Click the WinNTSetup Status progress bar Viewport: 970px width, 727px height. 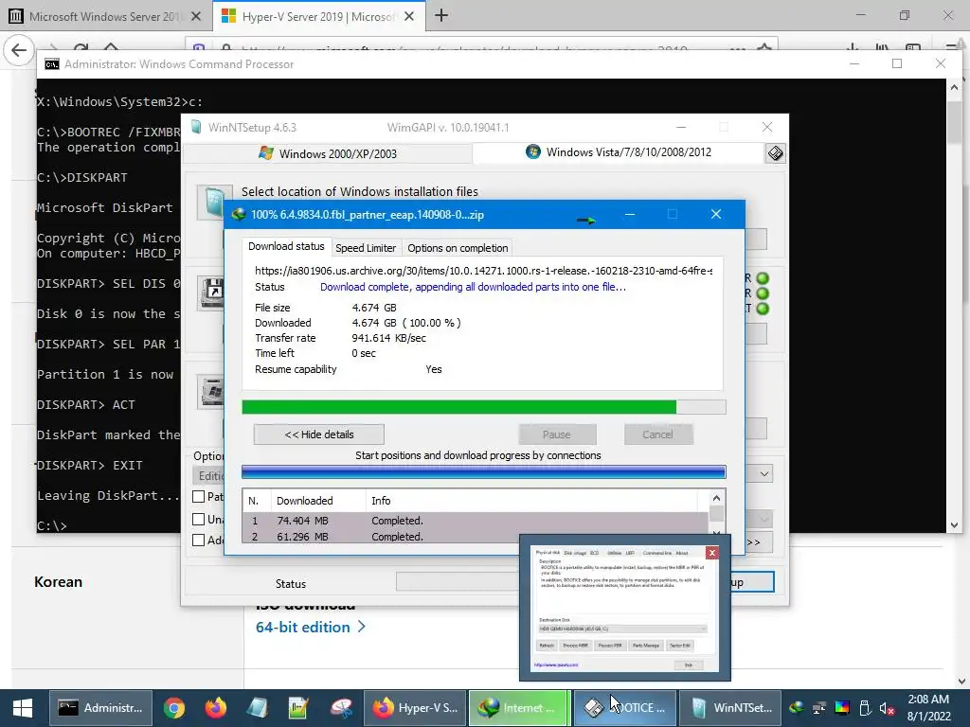[458, 582]
